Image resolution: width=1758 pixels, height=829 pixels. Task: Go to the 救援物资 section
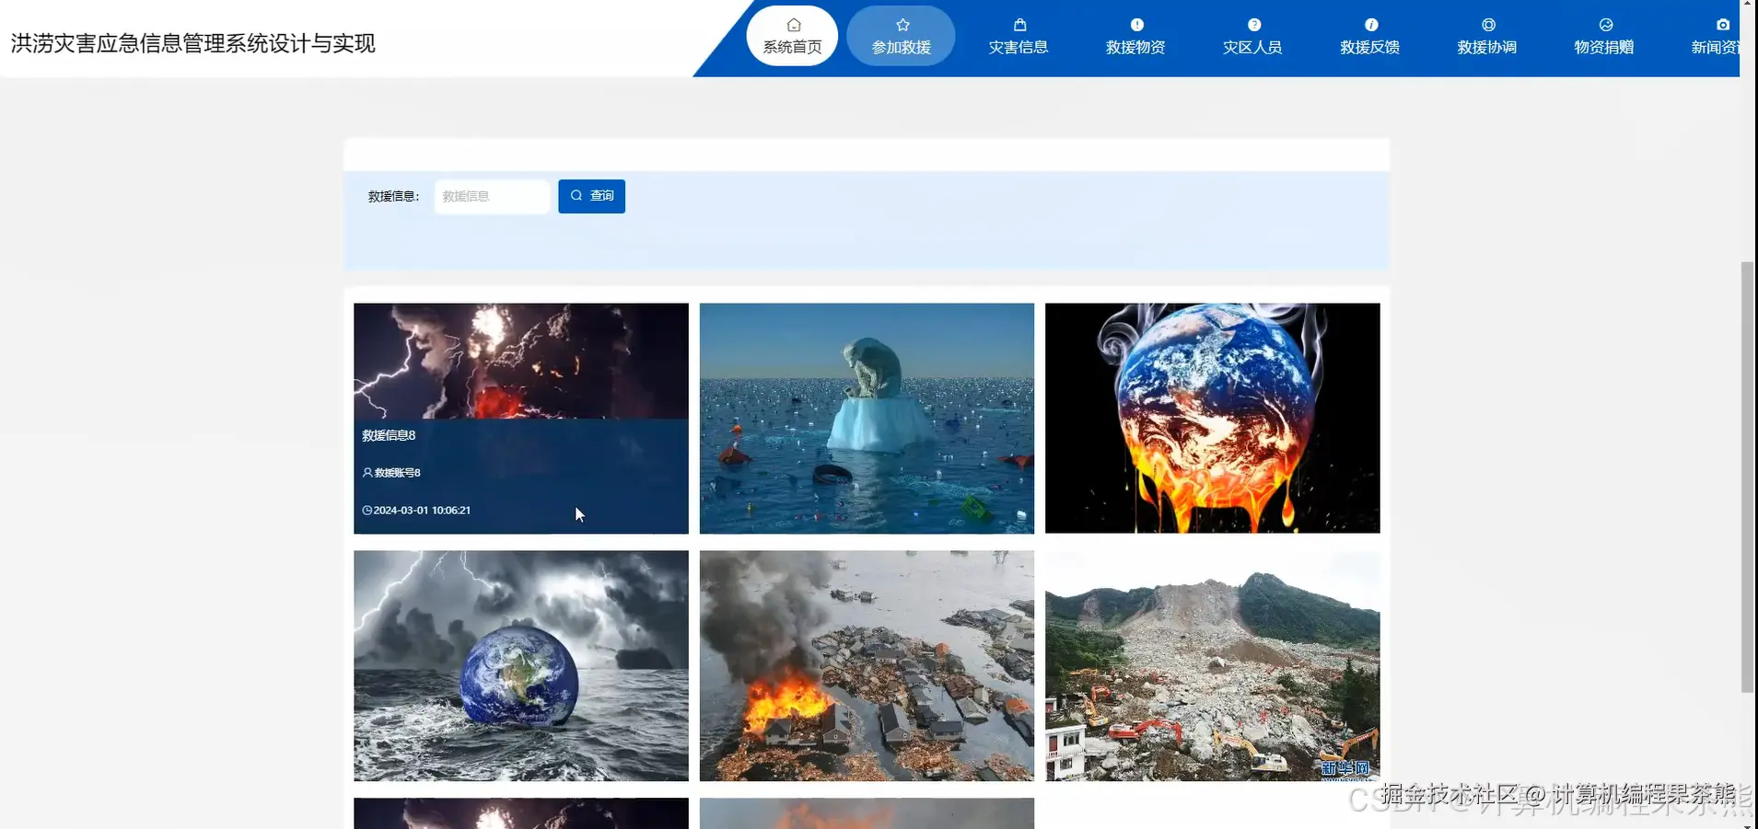tap(1135, 37)
